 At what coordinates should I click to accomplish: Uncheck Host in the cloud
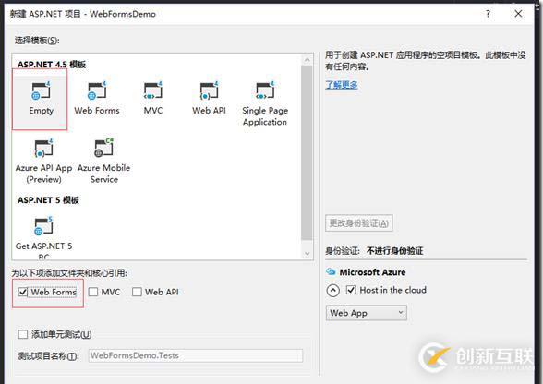pyautogui.click(x=351, y=290)
